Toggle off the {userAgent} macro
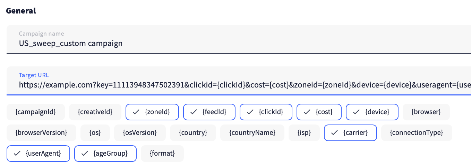Viewport: 471px width, 166px height. 38,153
